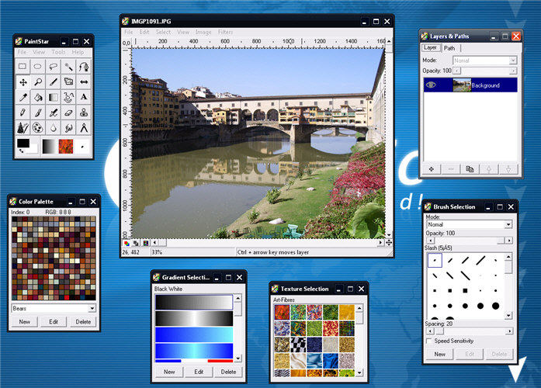Image resolution: width=541 pixels, height=388 pixels.
Task: Select the blue-to-cyan gradient in list
Action: pos(194,334)
